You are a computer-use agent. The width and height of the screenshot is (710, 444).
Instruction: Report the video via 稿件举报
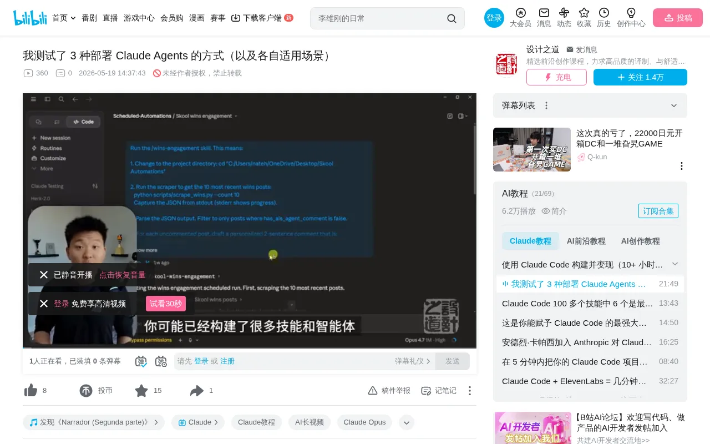coord(389,391)
